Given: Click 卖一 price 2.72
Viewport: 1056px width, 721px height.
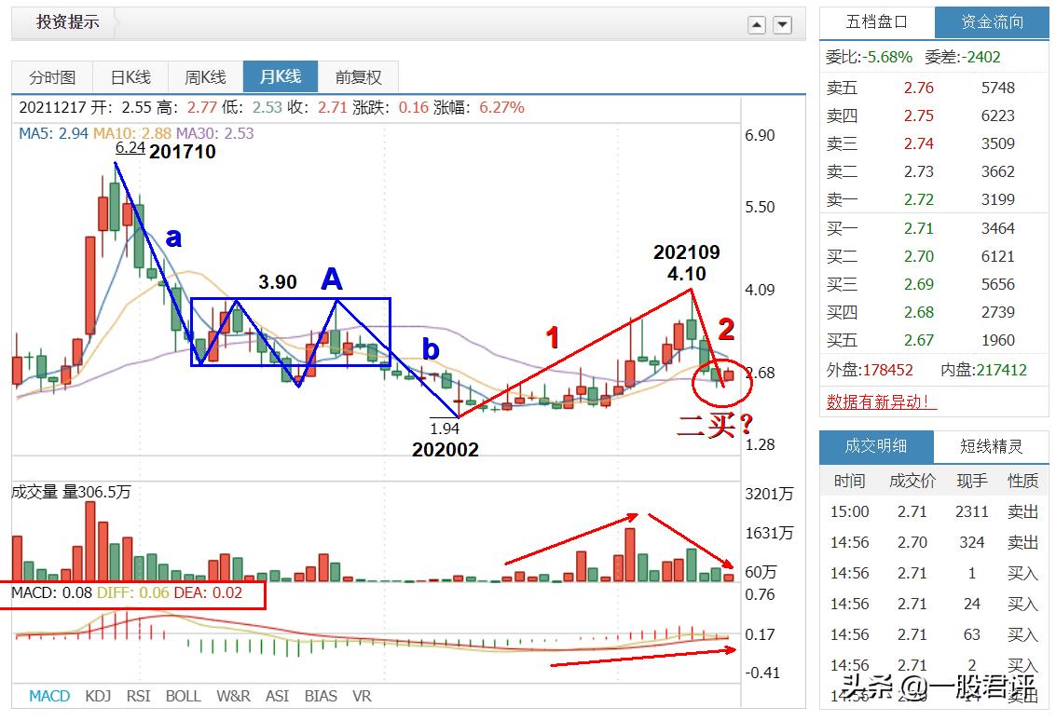Looking at the screenshot, I should 919,200.
